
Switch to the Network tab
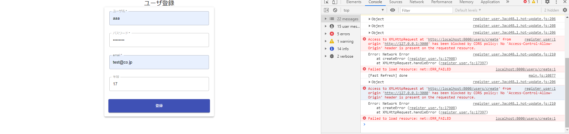pos(417,2)
